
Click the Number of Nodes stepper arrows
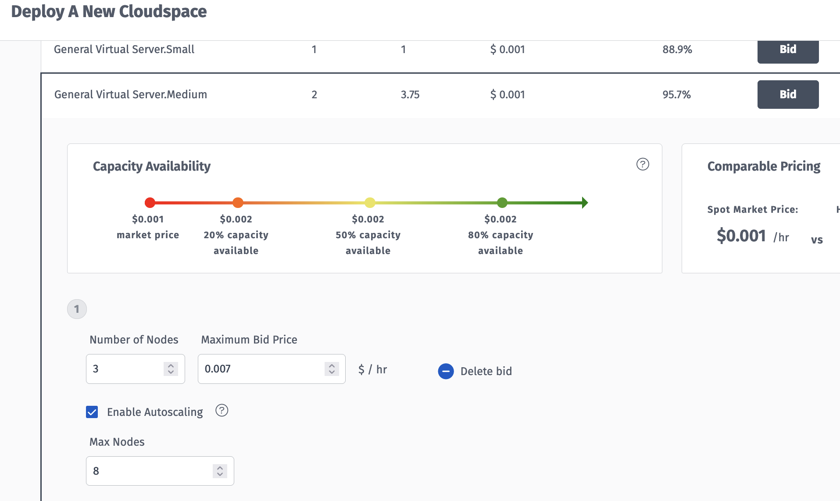pos(171,369)
